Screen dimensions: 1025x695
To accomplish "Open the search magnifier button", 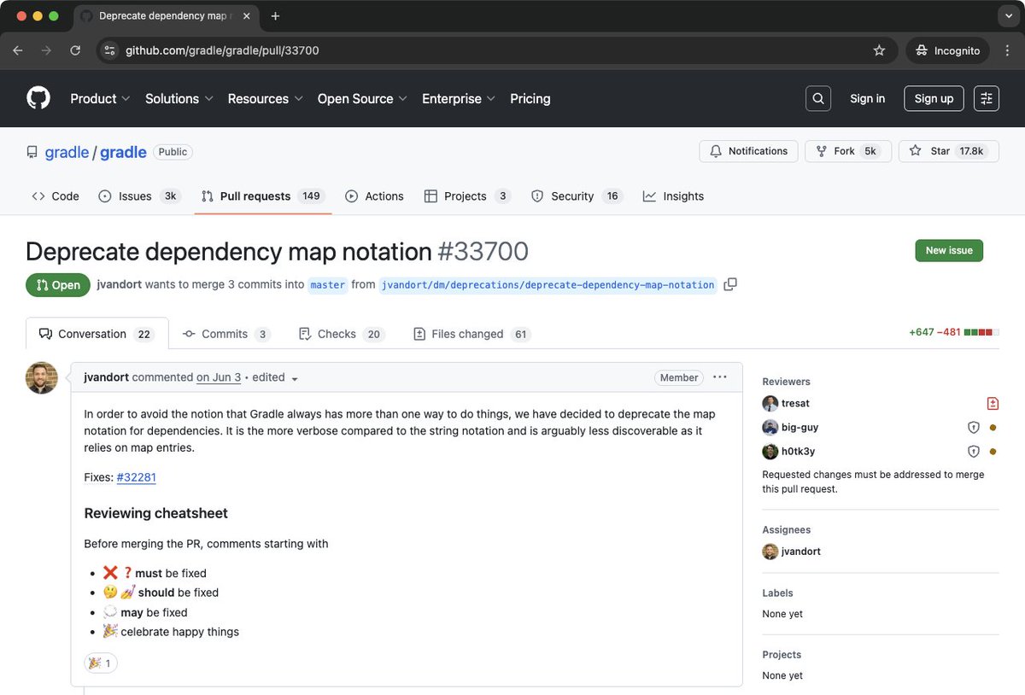I will point(818,98).
